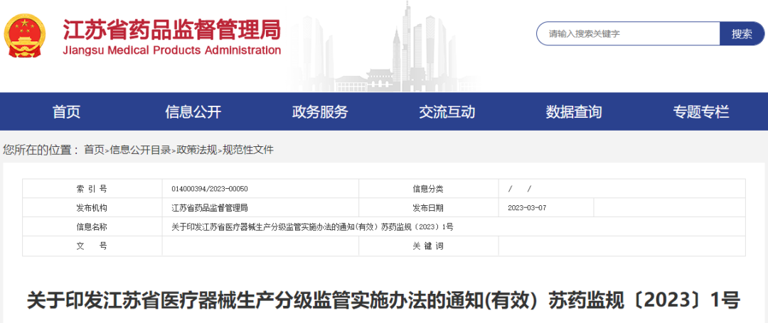The height and width of the screenshot is (323, 768).
Task: Click the 信息分类 label cell
Action: pos(429,189)
